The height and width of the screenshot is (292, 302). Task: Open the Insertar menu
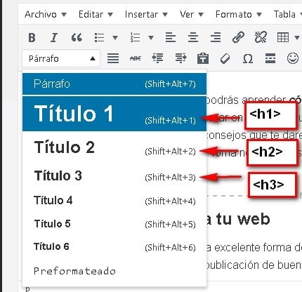[146, 15]
